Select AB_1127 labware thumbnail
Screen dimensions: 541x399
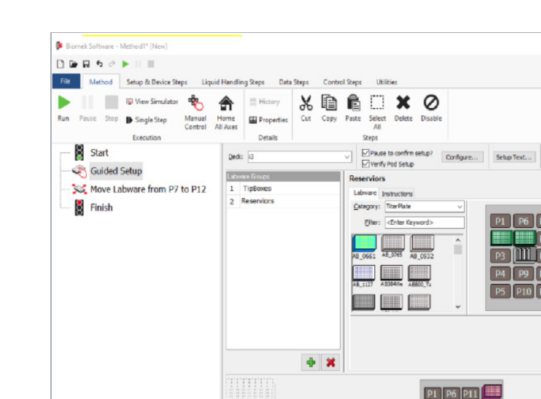click(363, 276)
